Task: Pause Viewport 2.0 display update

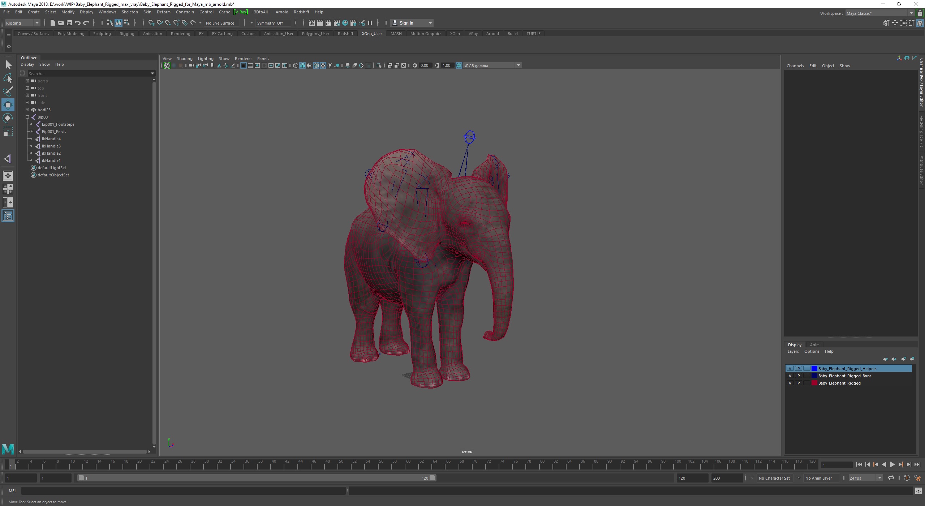Action: [x=370, y=23]
